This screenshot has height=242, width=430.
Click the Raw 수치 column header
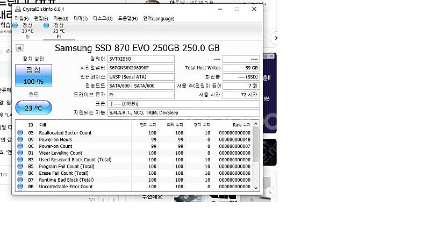coord(241,125)
